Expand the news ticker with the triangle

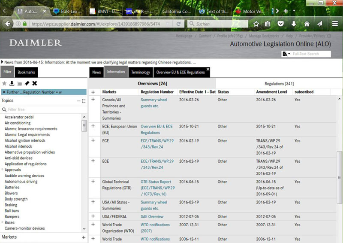2,62
